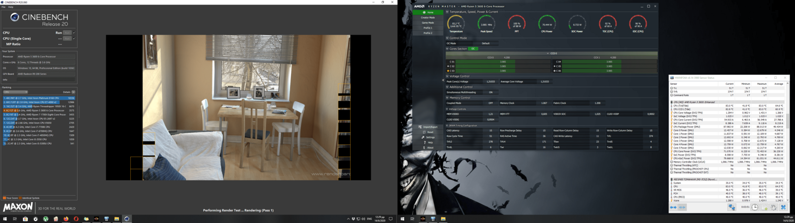This screenshot has height=223, width=795.
Task: Toggle the ranking Details button
Action: tap(74, 92)
